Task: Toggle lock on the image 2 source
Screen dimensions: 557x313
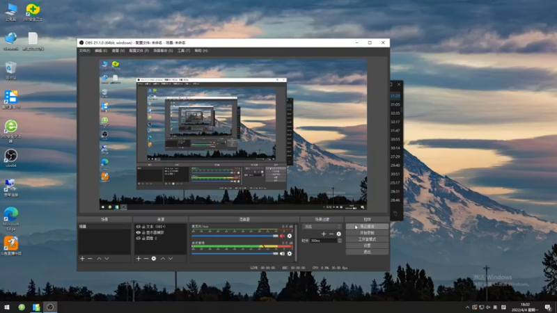Action: [143, 239]
